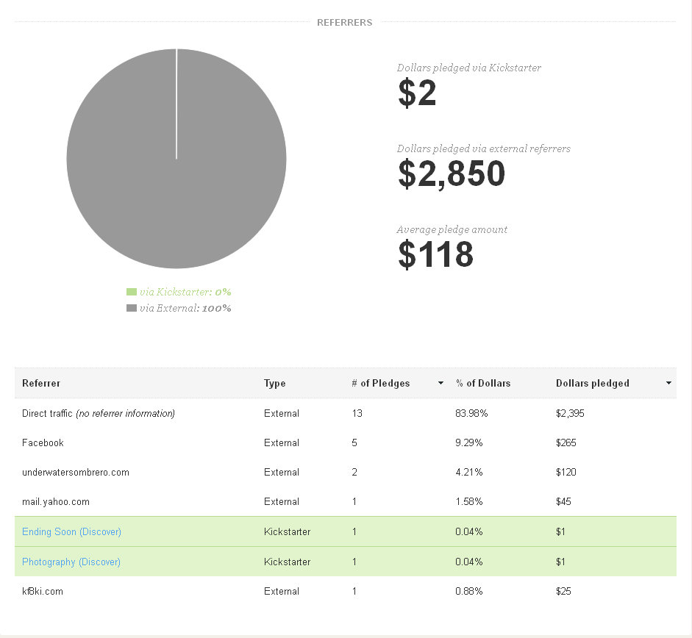This screenshot has height=638, width=692.
Task: Click the 83.98% of dollars value
Action: click(471, 413)
